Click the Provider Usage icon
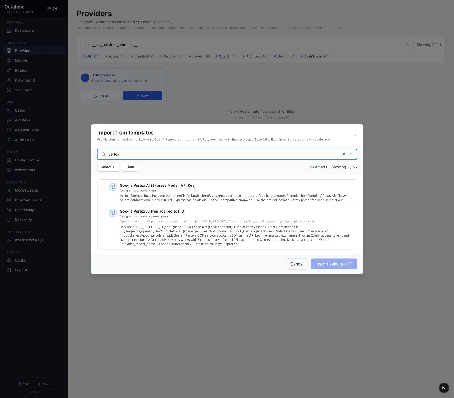454x398 pixels. pyautogui.click(x=9, y=200)
